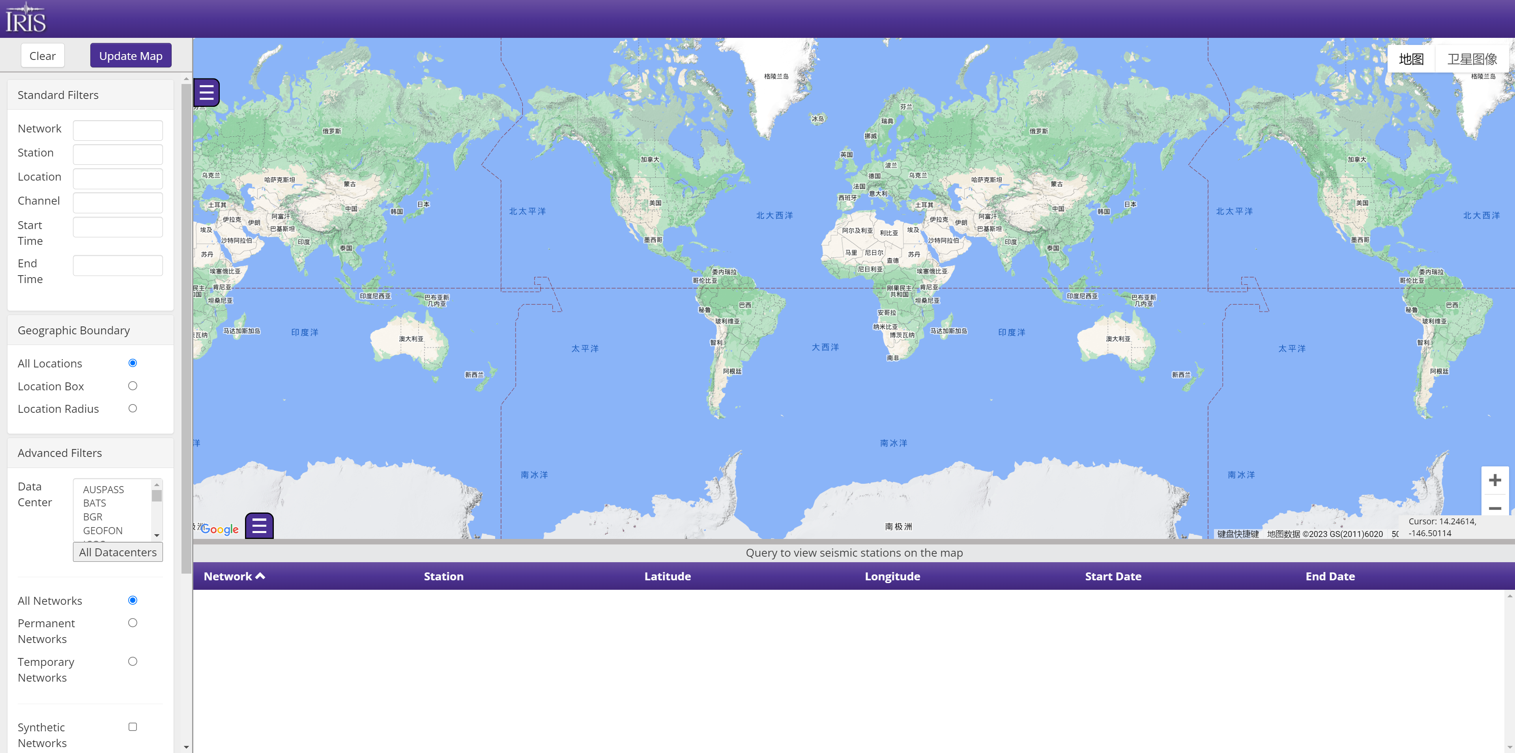Image resolution: width=1515 pixels, height=753 pixels.
Task: Focus the End Time input field
Action: 118,265
